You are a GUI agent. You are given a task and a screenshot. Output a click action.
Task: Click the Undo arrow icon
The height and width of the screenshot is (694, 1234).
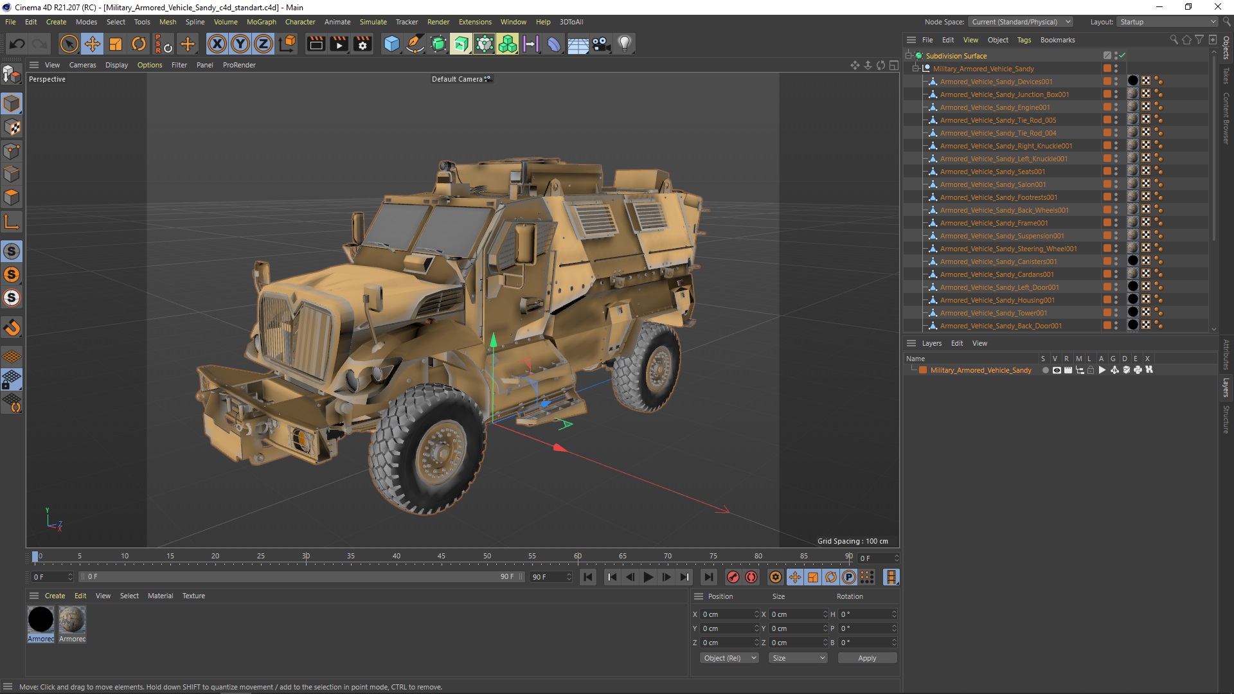pos(17,44)
